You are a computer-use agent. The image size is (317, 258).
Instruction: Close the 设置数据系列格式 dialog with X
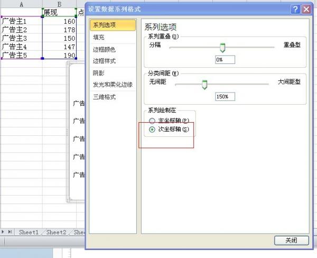tap(306, 9)
